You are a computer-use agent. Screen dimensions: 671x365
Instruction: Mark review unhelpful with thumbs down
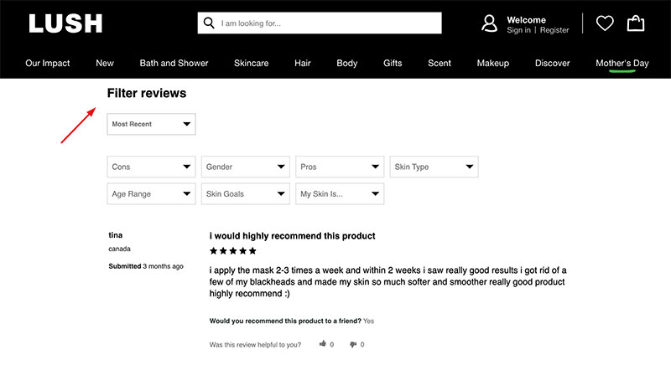(x=353, y=344)
